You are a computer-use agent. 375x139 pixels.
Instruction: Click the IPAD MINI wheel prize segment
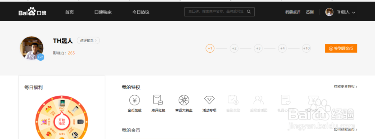(62, 106)
